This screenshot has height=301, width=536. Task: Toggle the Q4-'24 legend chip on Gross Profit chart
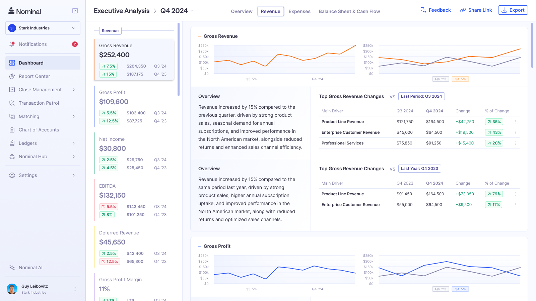459,289
